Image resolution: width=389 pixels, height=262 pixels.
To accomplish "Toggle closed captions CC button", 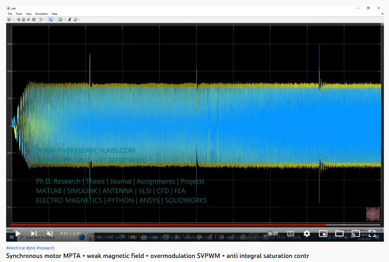I will click(291, 234).
